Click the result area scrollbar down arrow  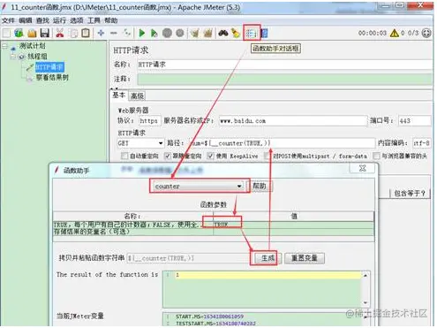click(365, 302)
